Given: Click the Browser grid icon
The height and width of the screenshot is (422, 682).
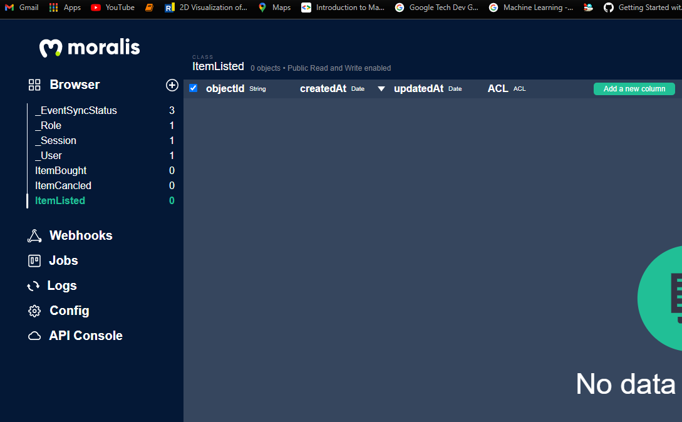Looking at the screenshot, I should [34, 85].
